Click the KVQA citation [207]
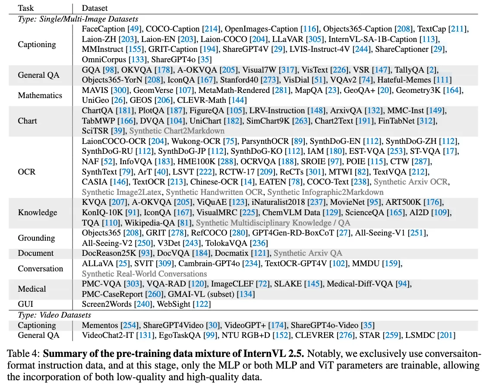This screenshot has width=486, height=385. click(114, 202)
